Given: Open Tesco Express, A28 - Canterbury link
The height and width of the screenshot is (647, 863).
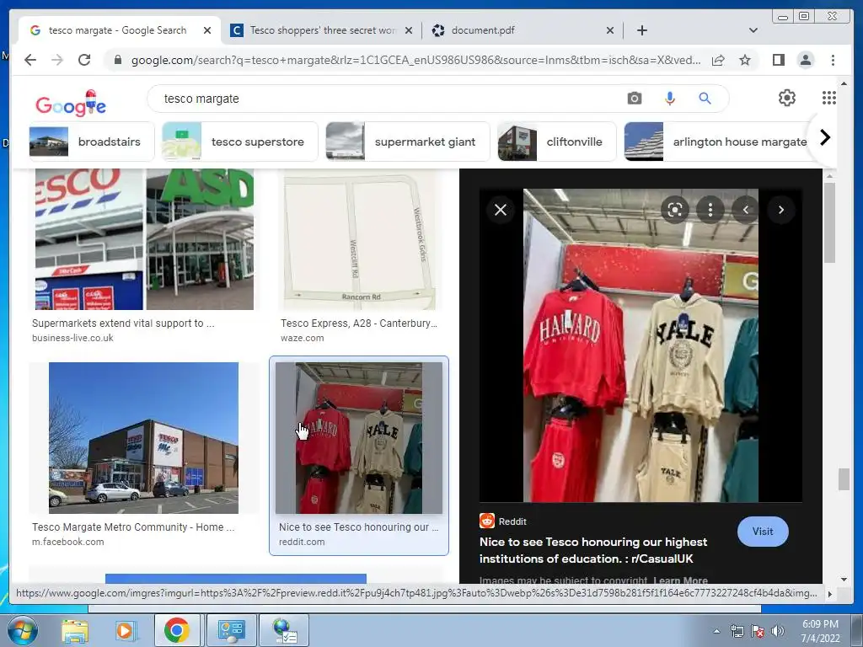Looking at the screenshot, I should tap(359, 323).
